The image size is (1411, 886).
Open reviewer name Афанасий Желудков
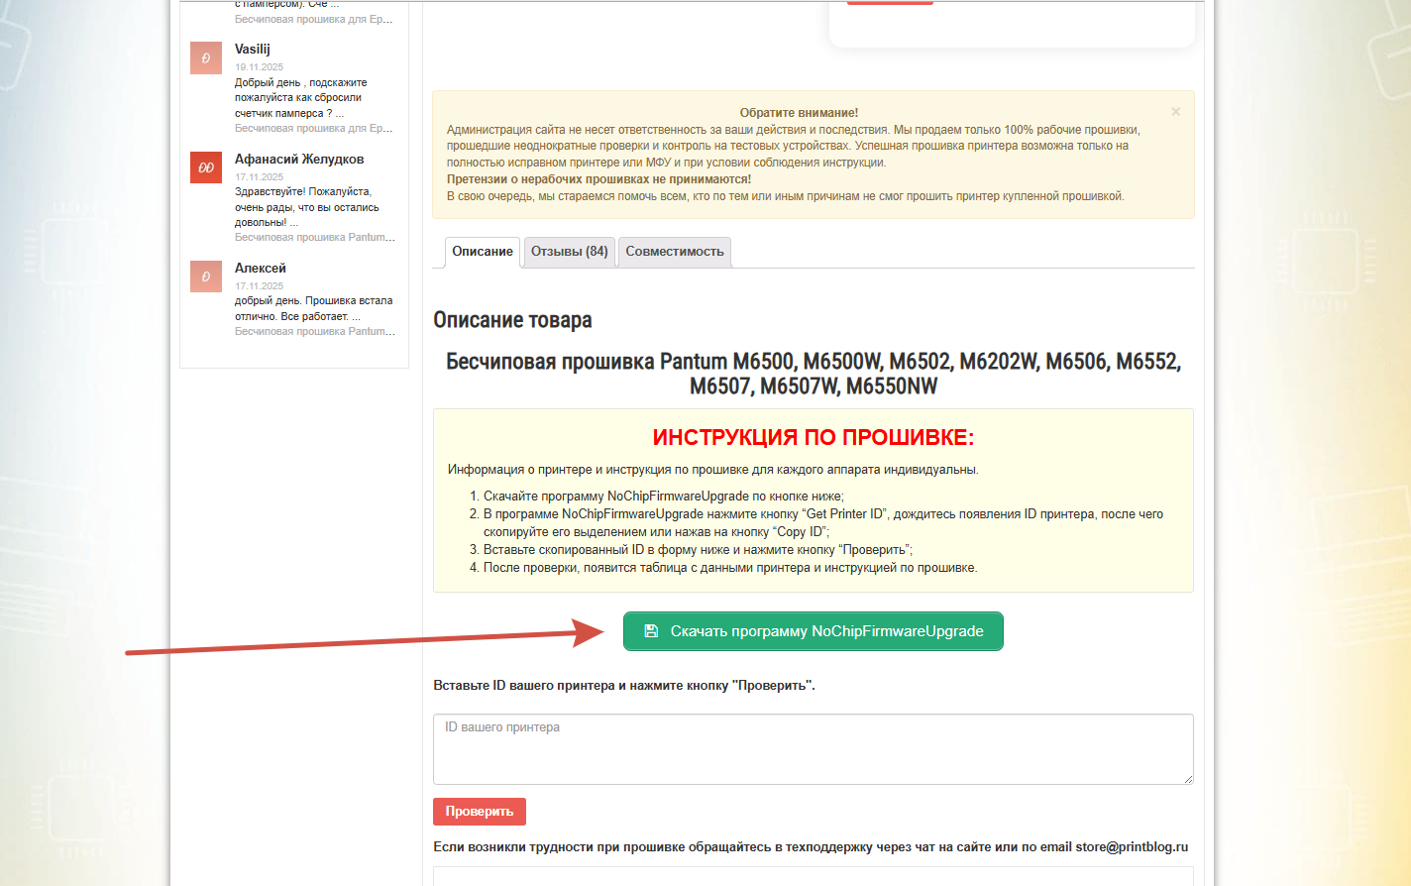pos(299,159)
